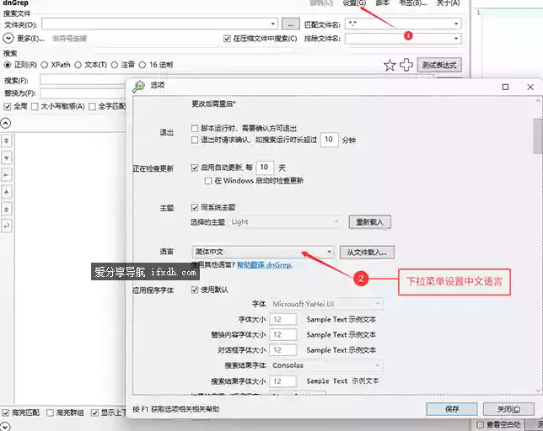Click the 关闭(C) button
Viewport: 543px width, 431px height.
tap(508, 409)
